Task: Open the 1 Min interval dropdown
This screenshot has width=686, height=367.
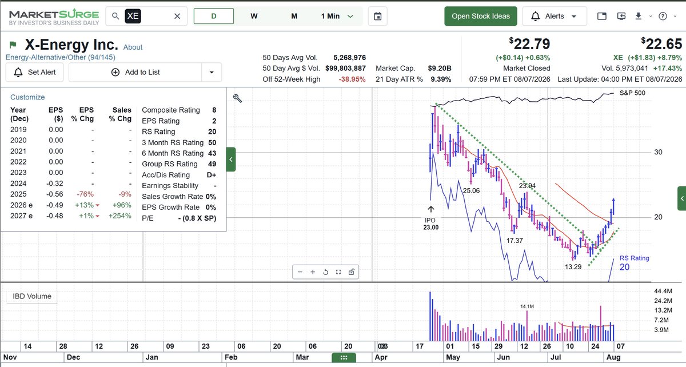Action: (x=337, y=16)
